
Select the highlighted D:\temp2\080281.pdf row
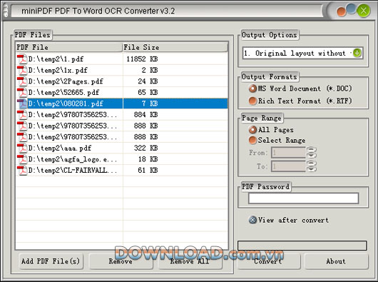(x=122, y=104)
